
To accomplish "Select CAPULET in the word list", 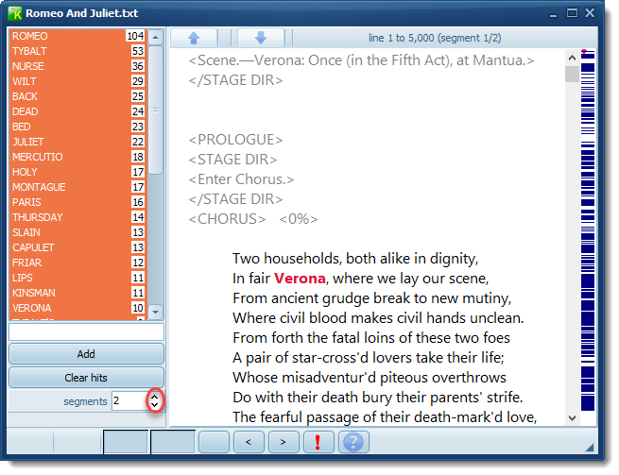I will click(x=77, y=247).
